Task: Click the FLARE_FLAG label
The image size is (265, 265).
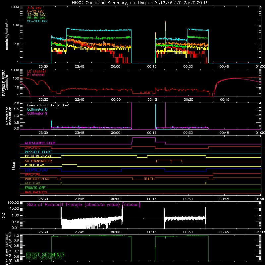Action: (34, 165)
